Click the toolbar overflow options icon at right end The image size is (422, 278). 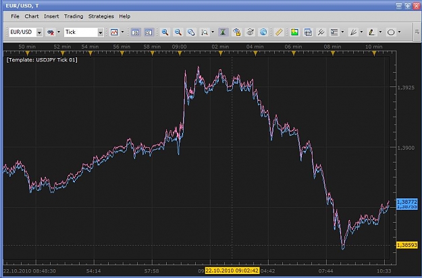(x=417, y=32)
